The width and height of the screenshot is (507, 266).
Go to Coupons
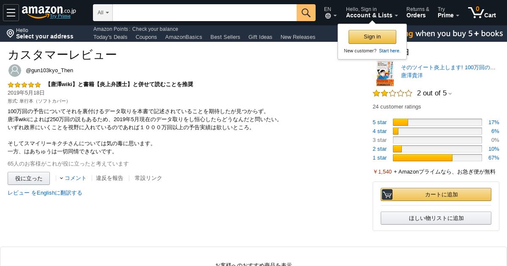click(146, 37)
